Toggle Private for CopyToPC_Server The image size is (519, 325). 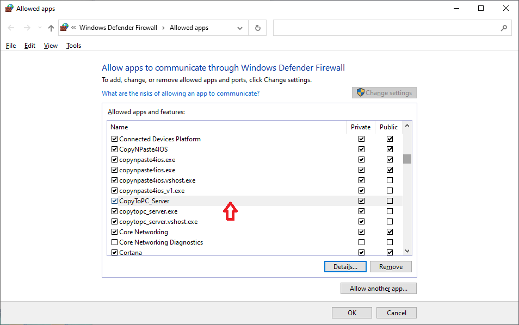pyautogui.click(x=361, y=201)
